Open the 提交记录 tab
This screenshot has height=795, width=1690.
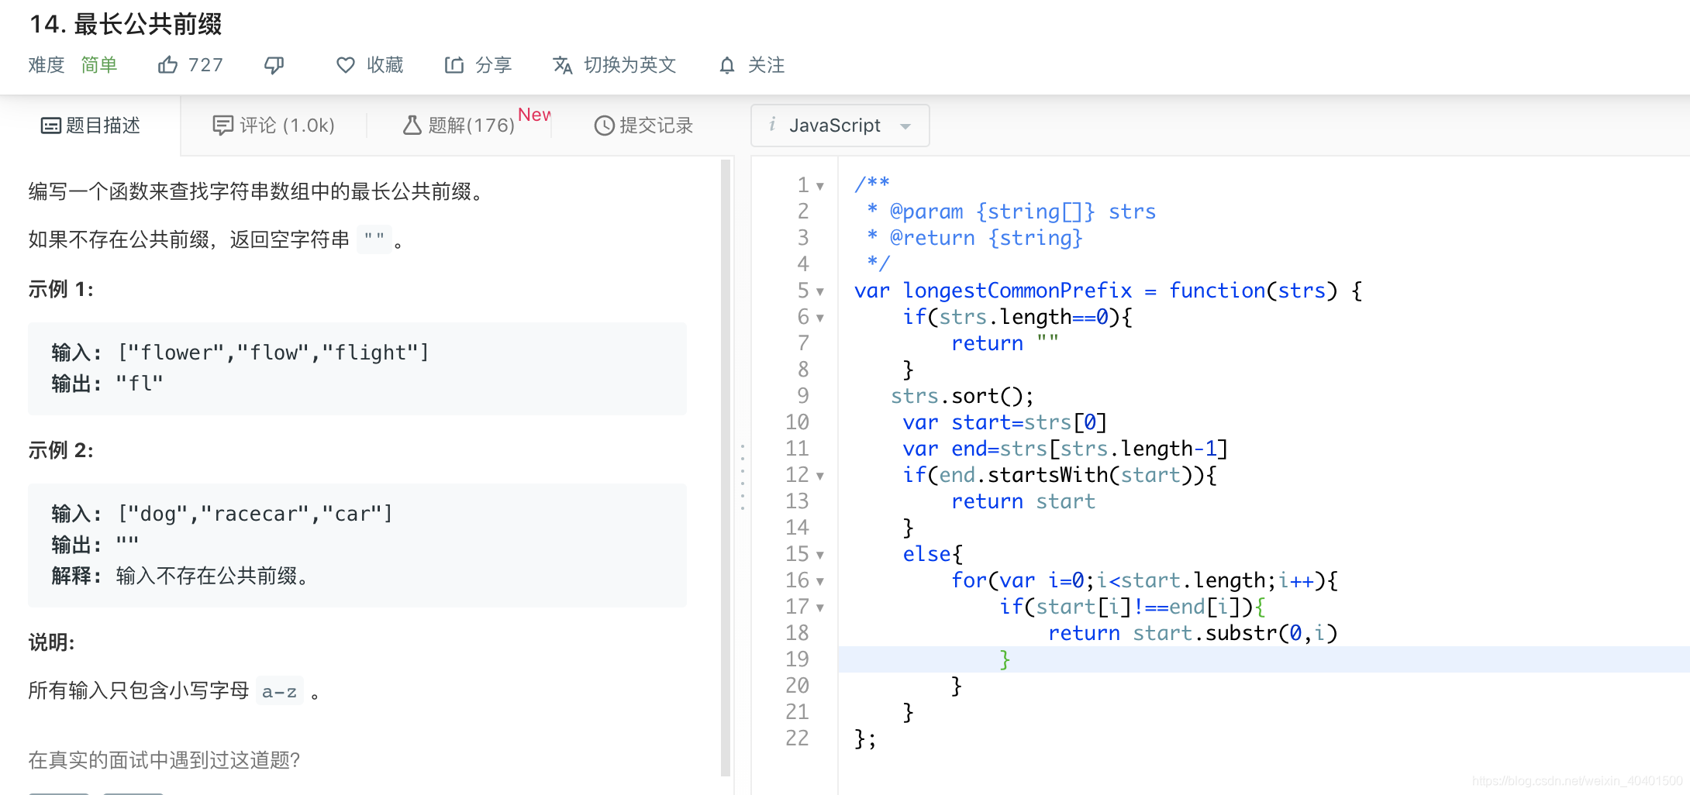tap(643, 126)
